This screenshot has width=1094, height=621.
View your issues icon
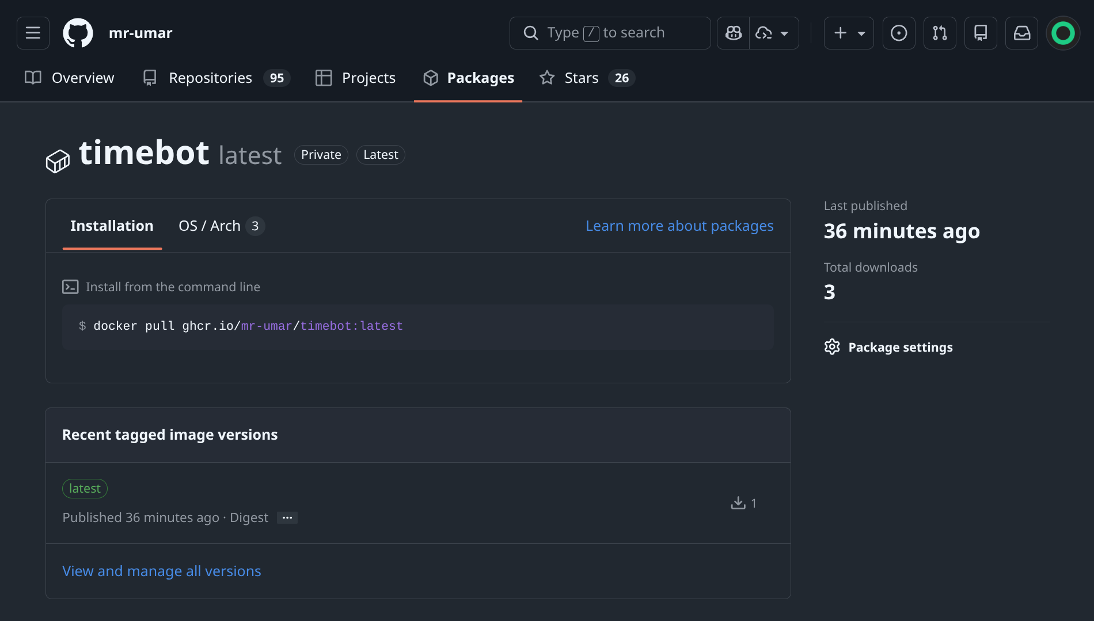tap(899, 33)
